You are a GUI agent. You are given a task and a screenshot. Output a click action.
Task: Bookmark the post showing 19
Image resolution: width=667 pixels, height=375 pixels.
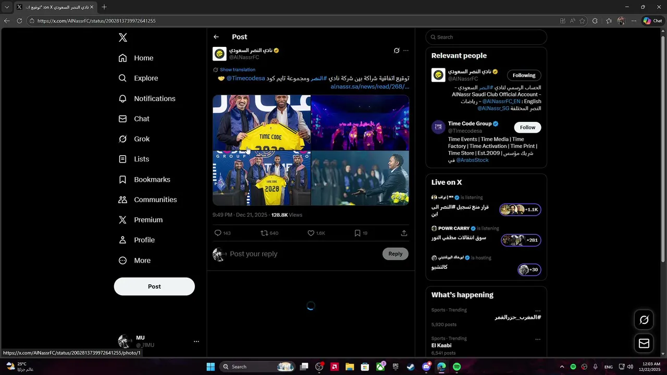[x=361, y=233]
